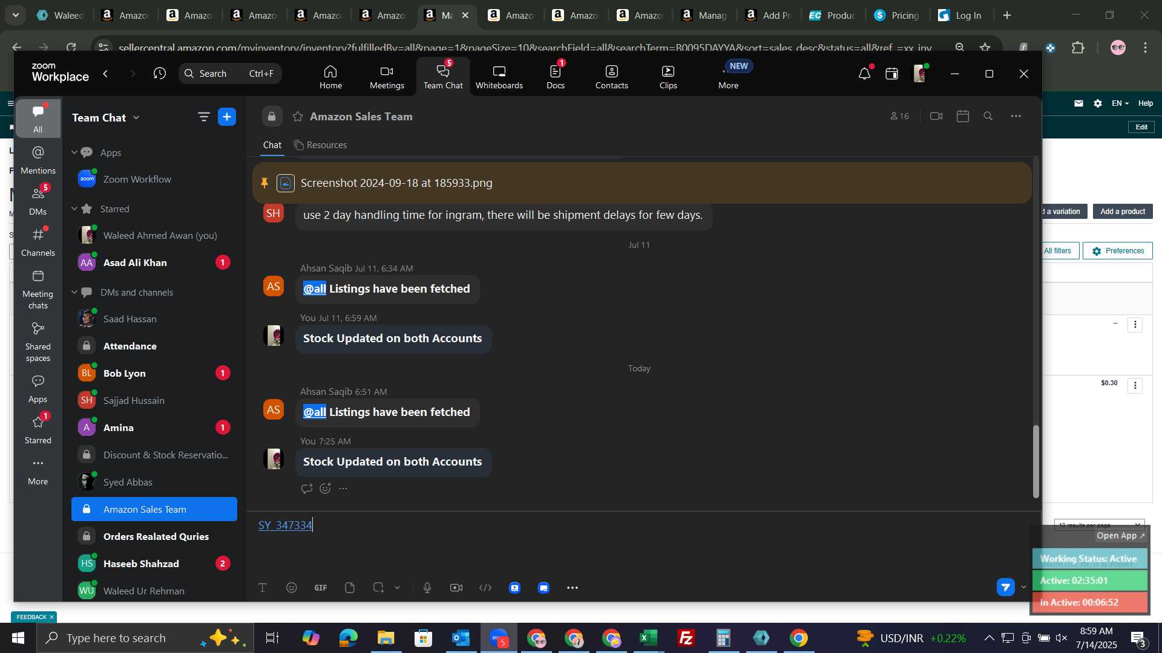Switch to the Resources tab
Viewport: 1162px width, 653px height.
[x=320, y=145]
